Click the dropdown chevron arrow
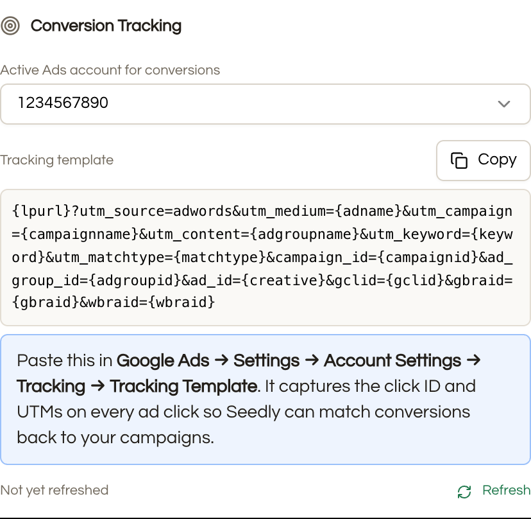Image resolution: width=531 pixels, height=519 pixels. pyautogui.click(x=504, y=104)
